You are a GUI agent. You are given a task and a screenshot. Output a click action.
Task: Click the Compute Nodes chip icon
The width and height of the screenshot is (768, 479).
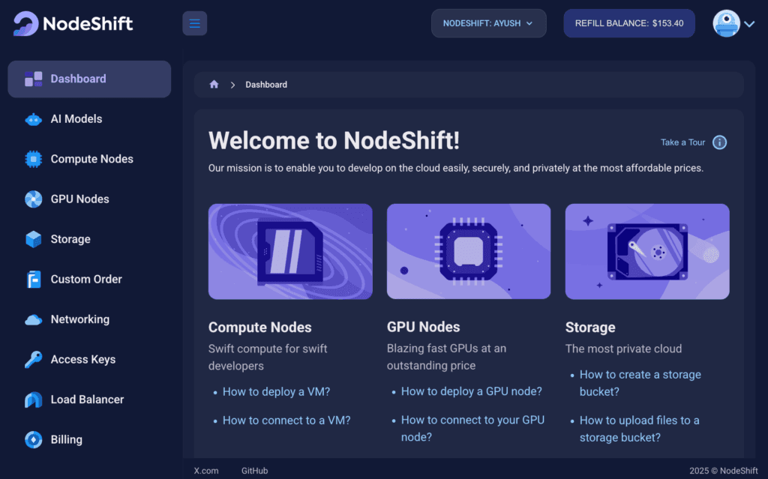point(33,159)
